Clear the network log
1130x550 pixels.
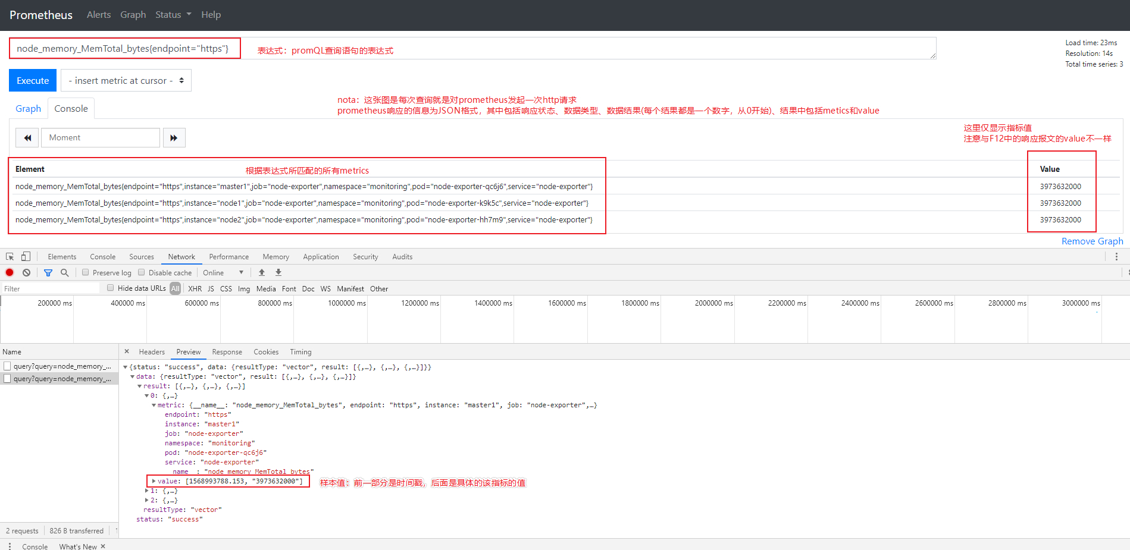pyautogui.click(x=26, y=272)
